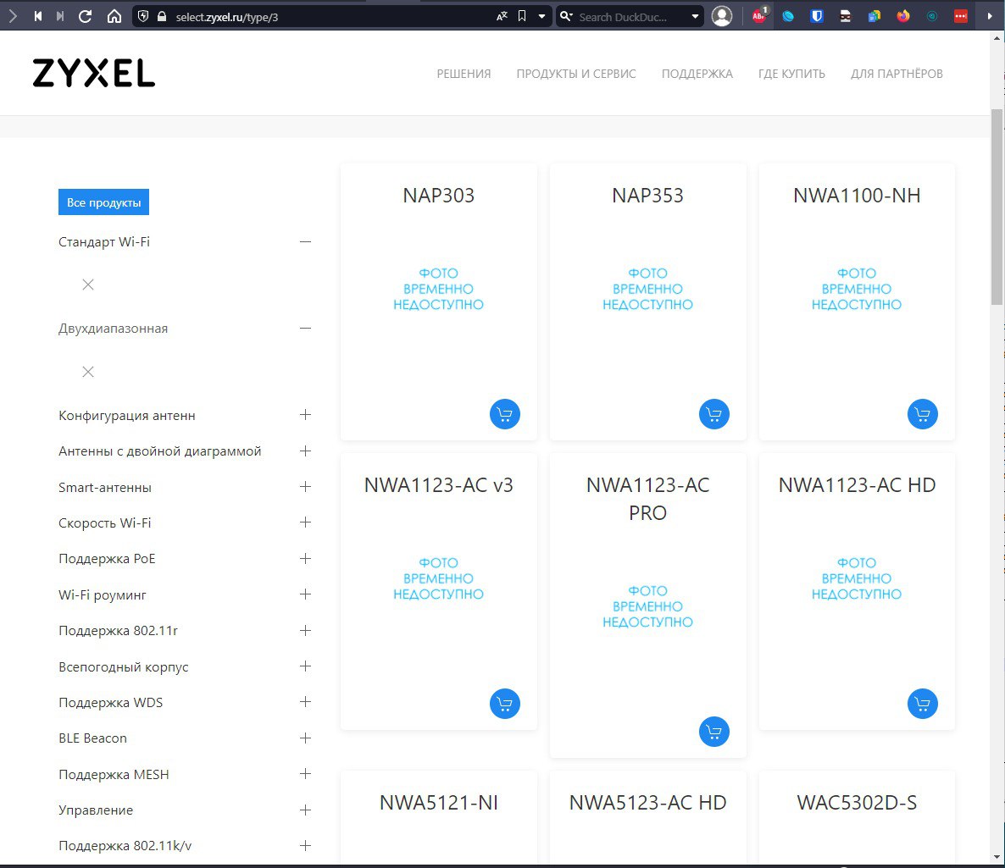This screenshot has width=1005, height=868.
Task: Expand the Поддержка WDS filter
Action: pos(305,702)
